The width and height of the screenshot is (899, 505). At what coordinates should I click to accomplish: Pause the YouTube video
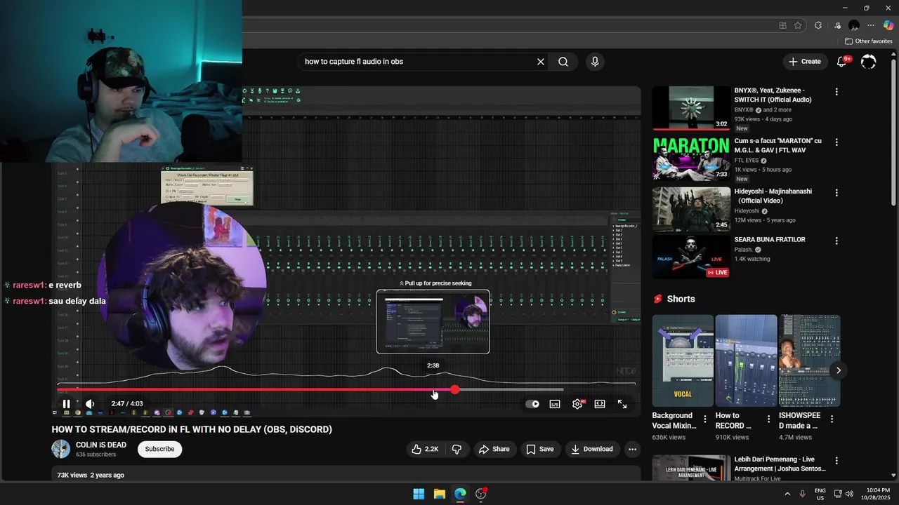coord(66,404)
